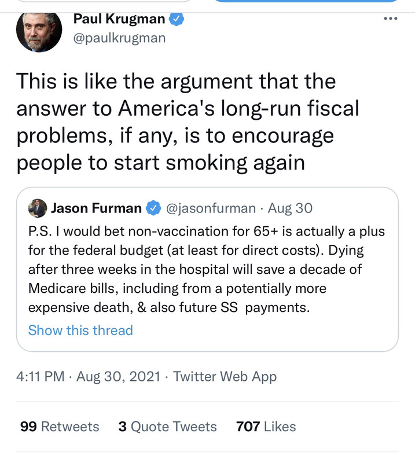Click the @paulkrugman handle
415x463 pixels.
[x=119, y=38]
